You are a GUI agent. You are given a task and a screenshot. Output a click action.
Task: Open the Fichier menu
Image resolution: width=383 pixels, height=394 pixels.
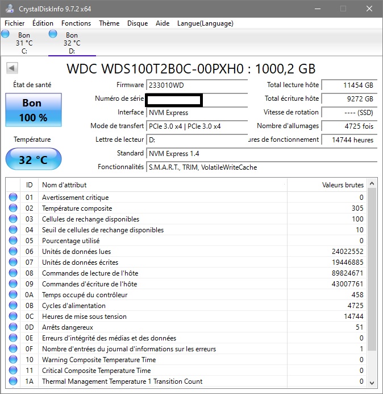pyautogui.click(x=15, y=23)
